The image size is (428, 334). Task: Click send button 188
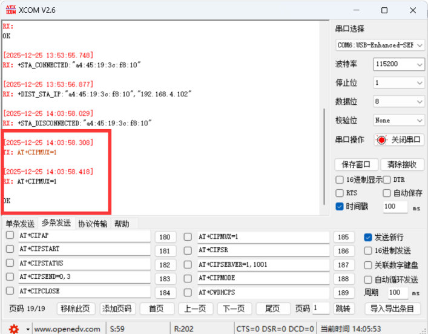344,279
